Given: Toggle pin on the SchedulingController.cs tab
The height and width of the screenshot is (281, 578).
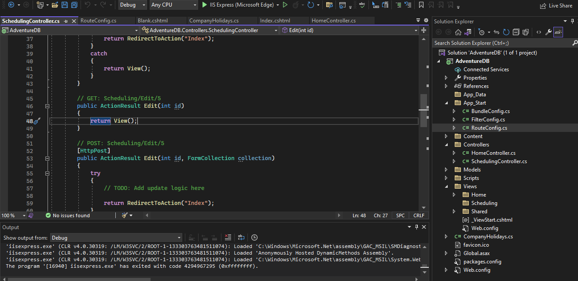Looking at the screenshot, I should pos(66,21).
